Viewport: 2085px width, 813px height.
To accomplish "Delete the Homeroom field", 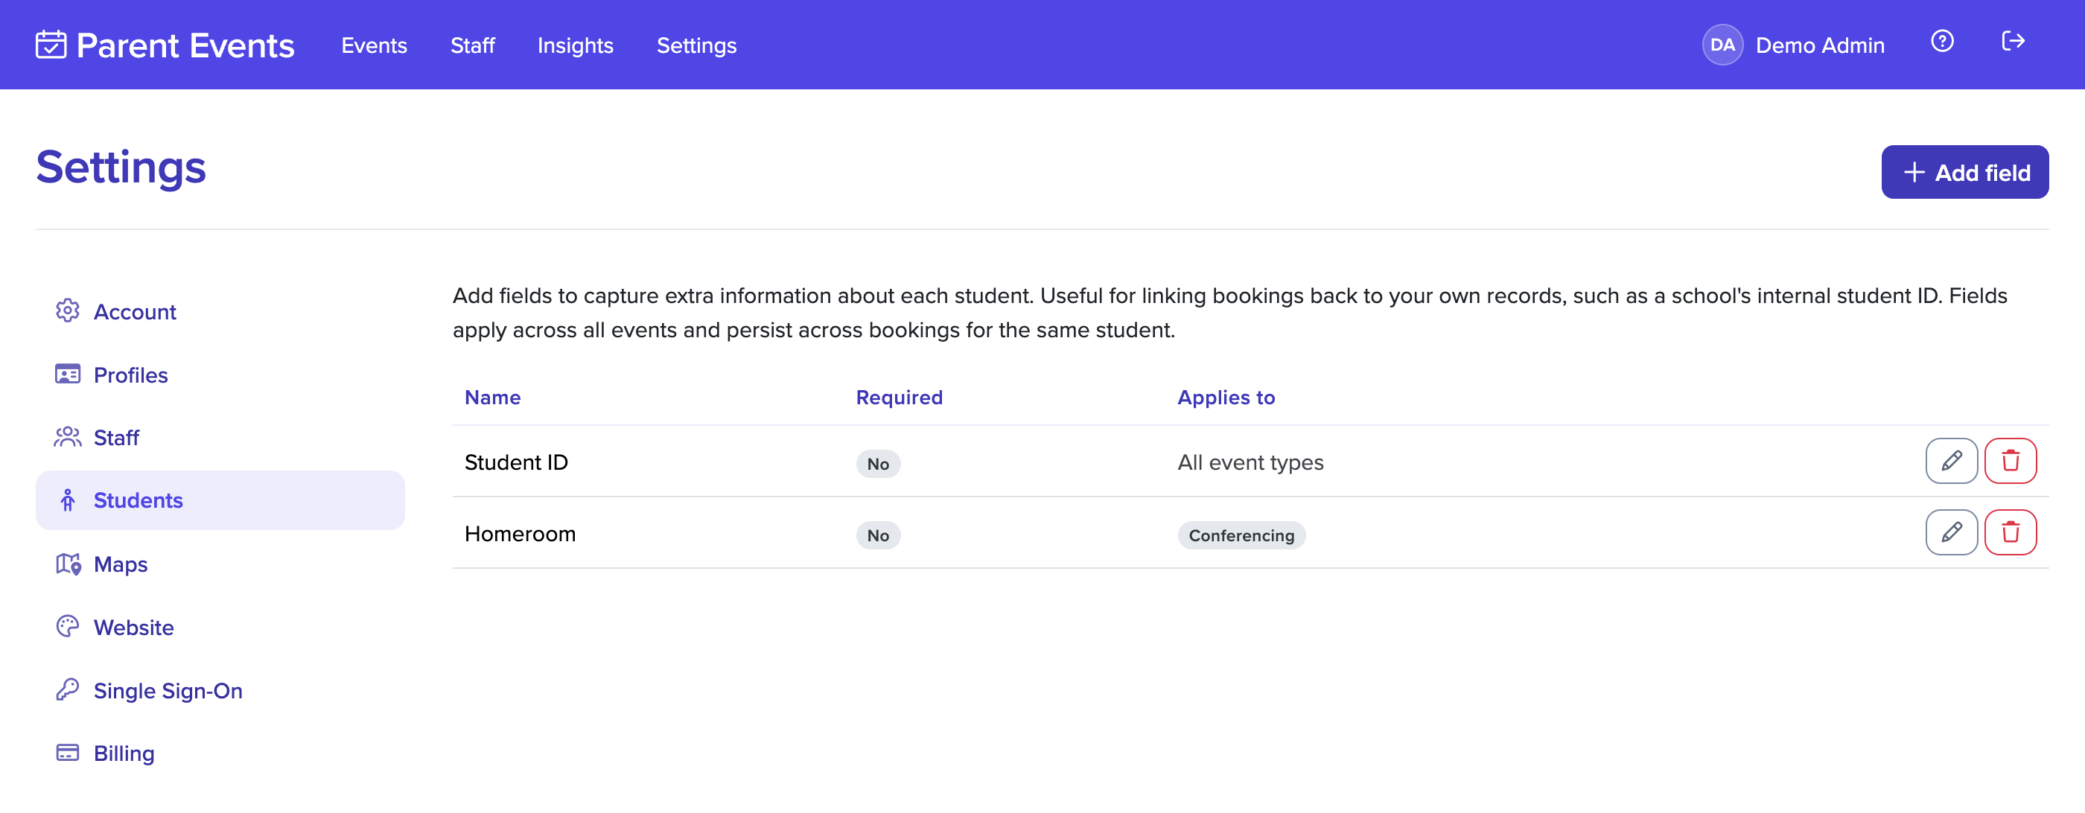I will click(2010, 532).
